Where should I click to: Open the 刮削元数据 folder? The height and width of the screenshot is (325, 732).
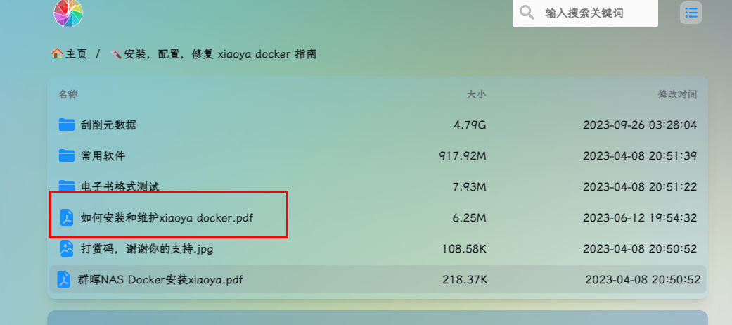pyautogui.click(x=108, y=125)
